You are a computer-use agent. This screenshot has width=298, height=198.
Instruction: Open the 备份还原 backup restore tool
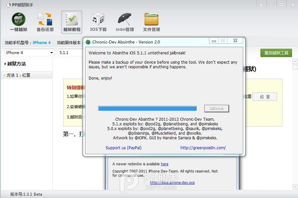click(x=45, y=22)
